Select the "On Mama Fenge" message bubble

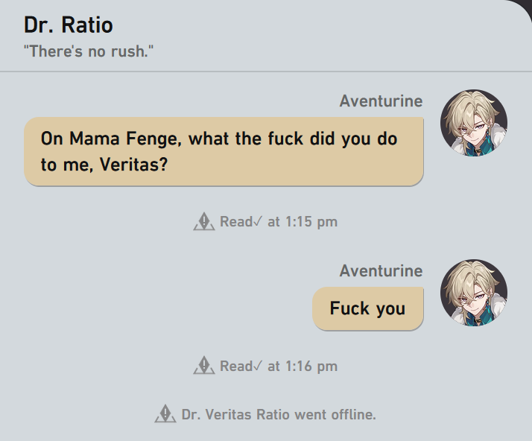(x=224, y=151)
